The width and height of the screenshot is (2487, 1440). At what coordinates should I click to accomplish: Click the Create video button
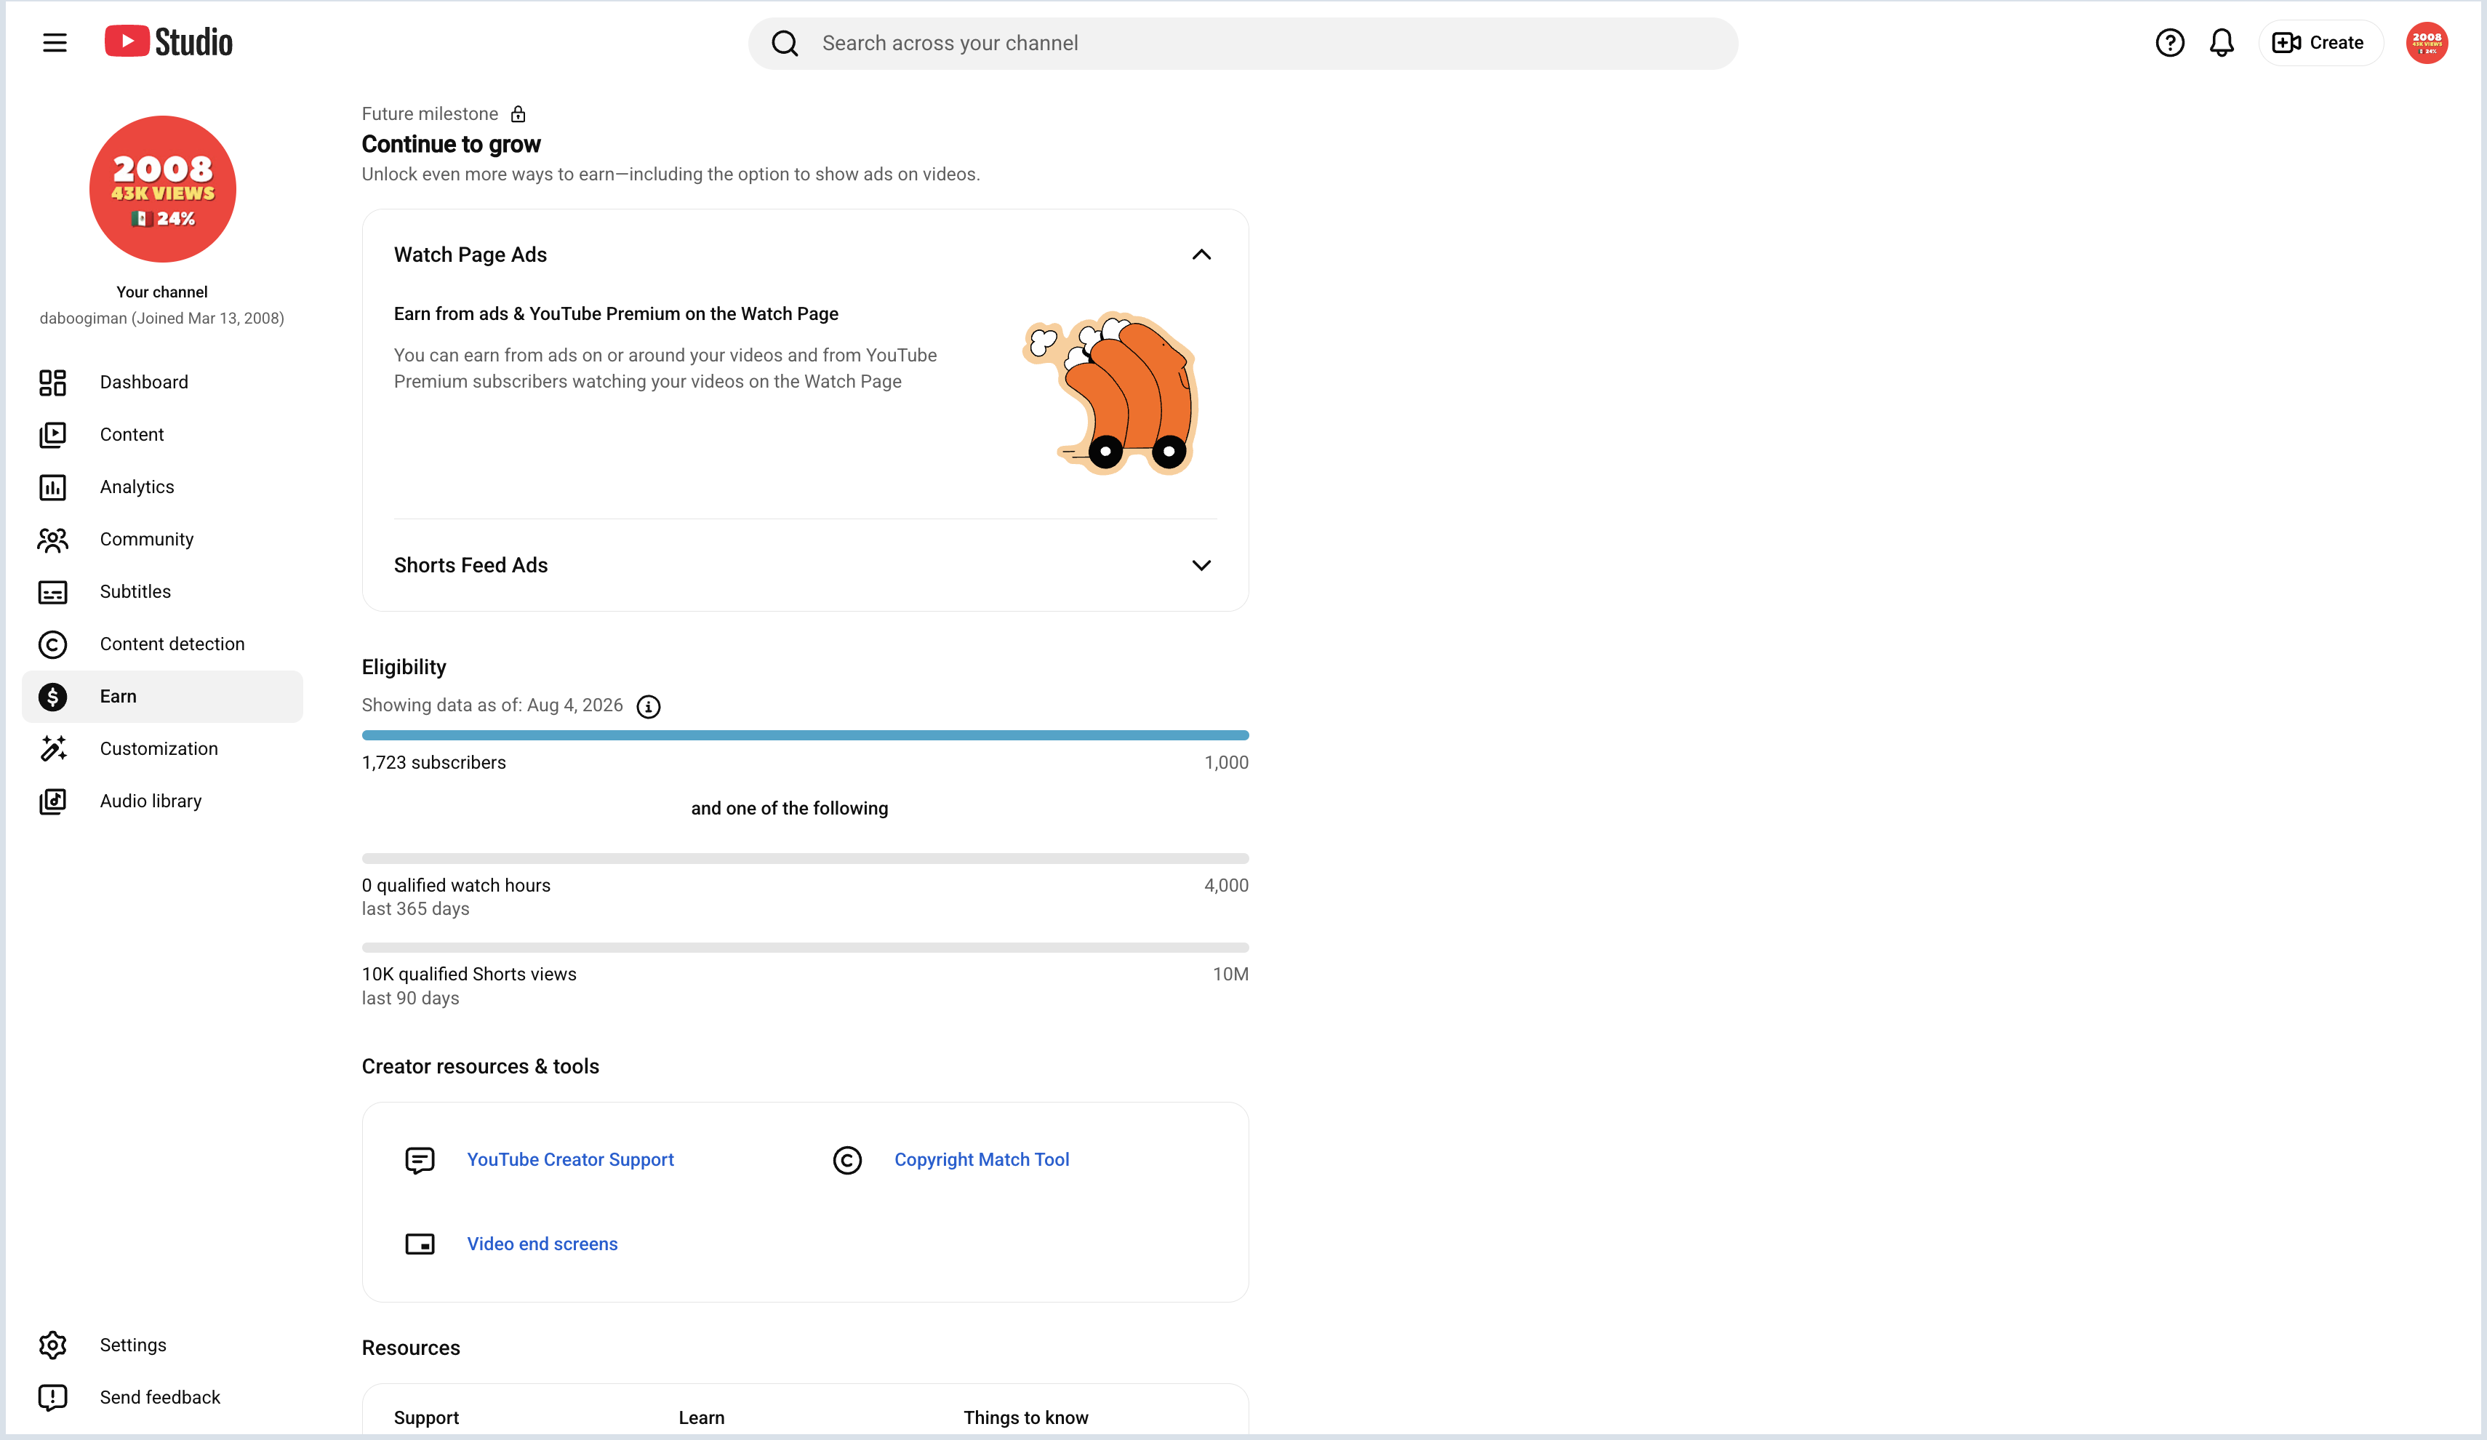click(2319, 42)
